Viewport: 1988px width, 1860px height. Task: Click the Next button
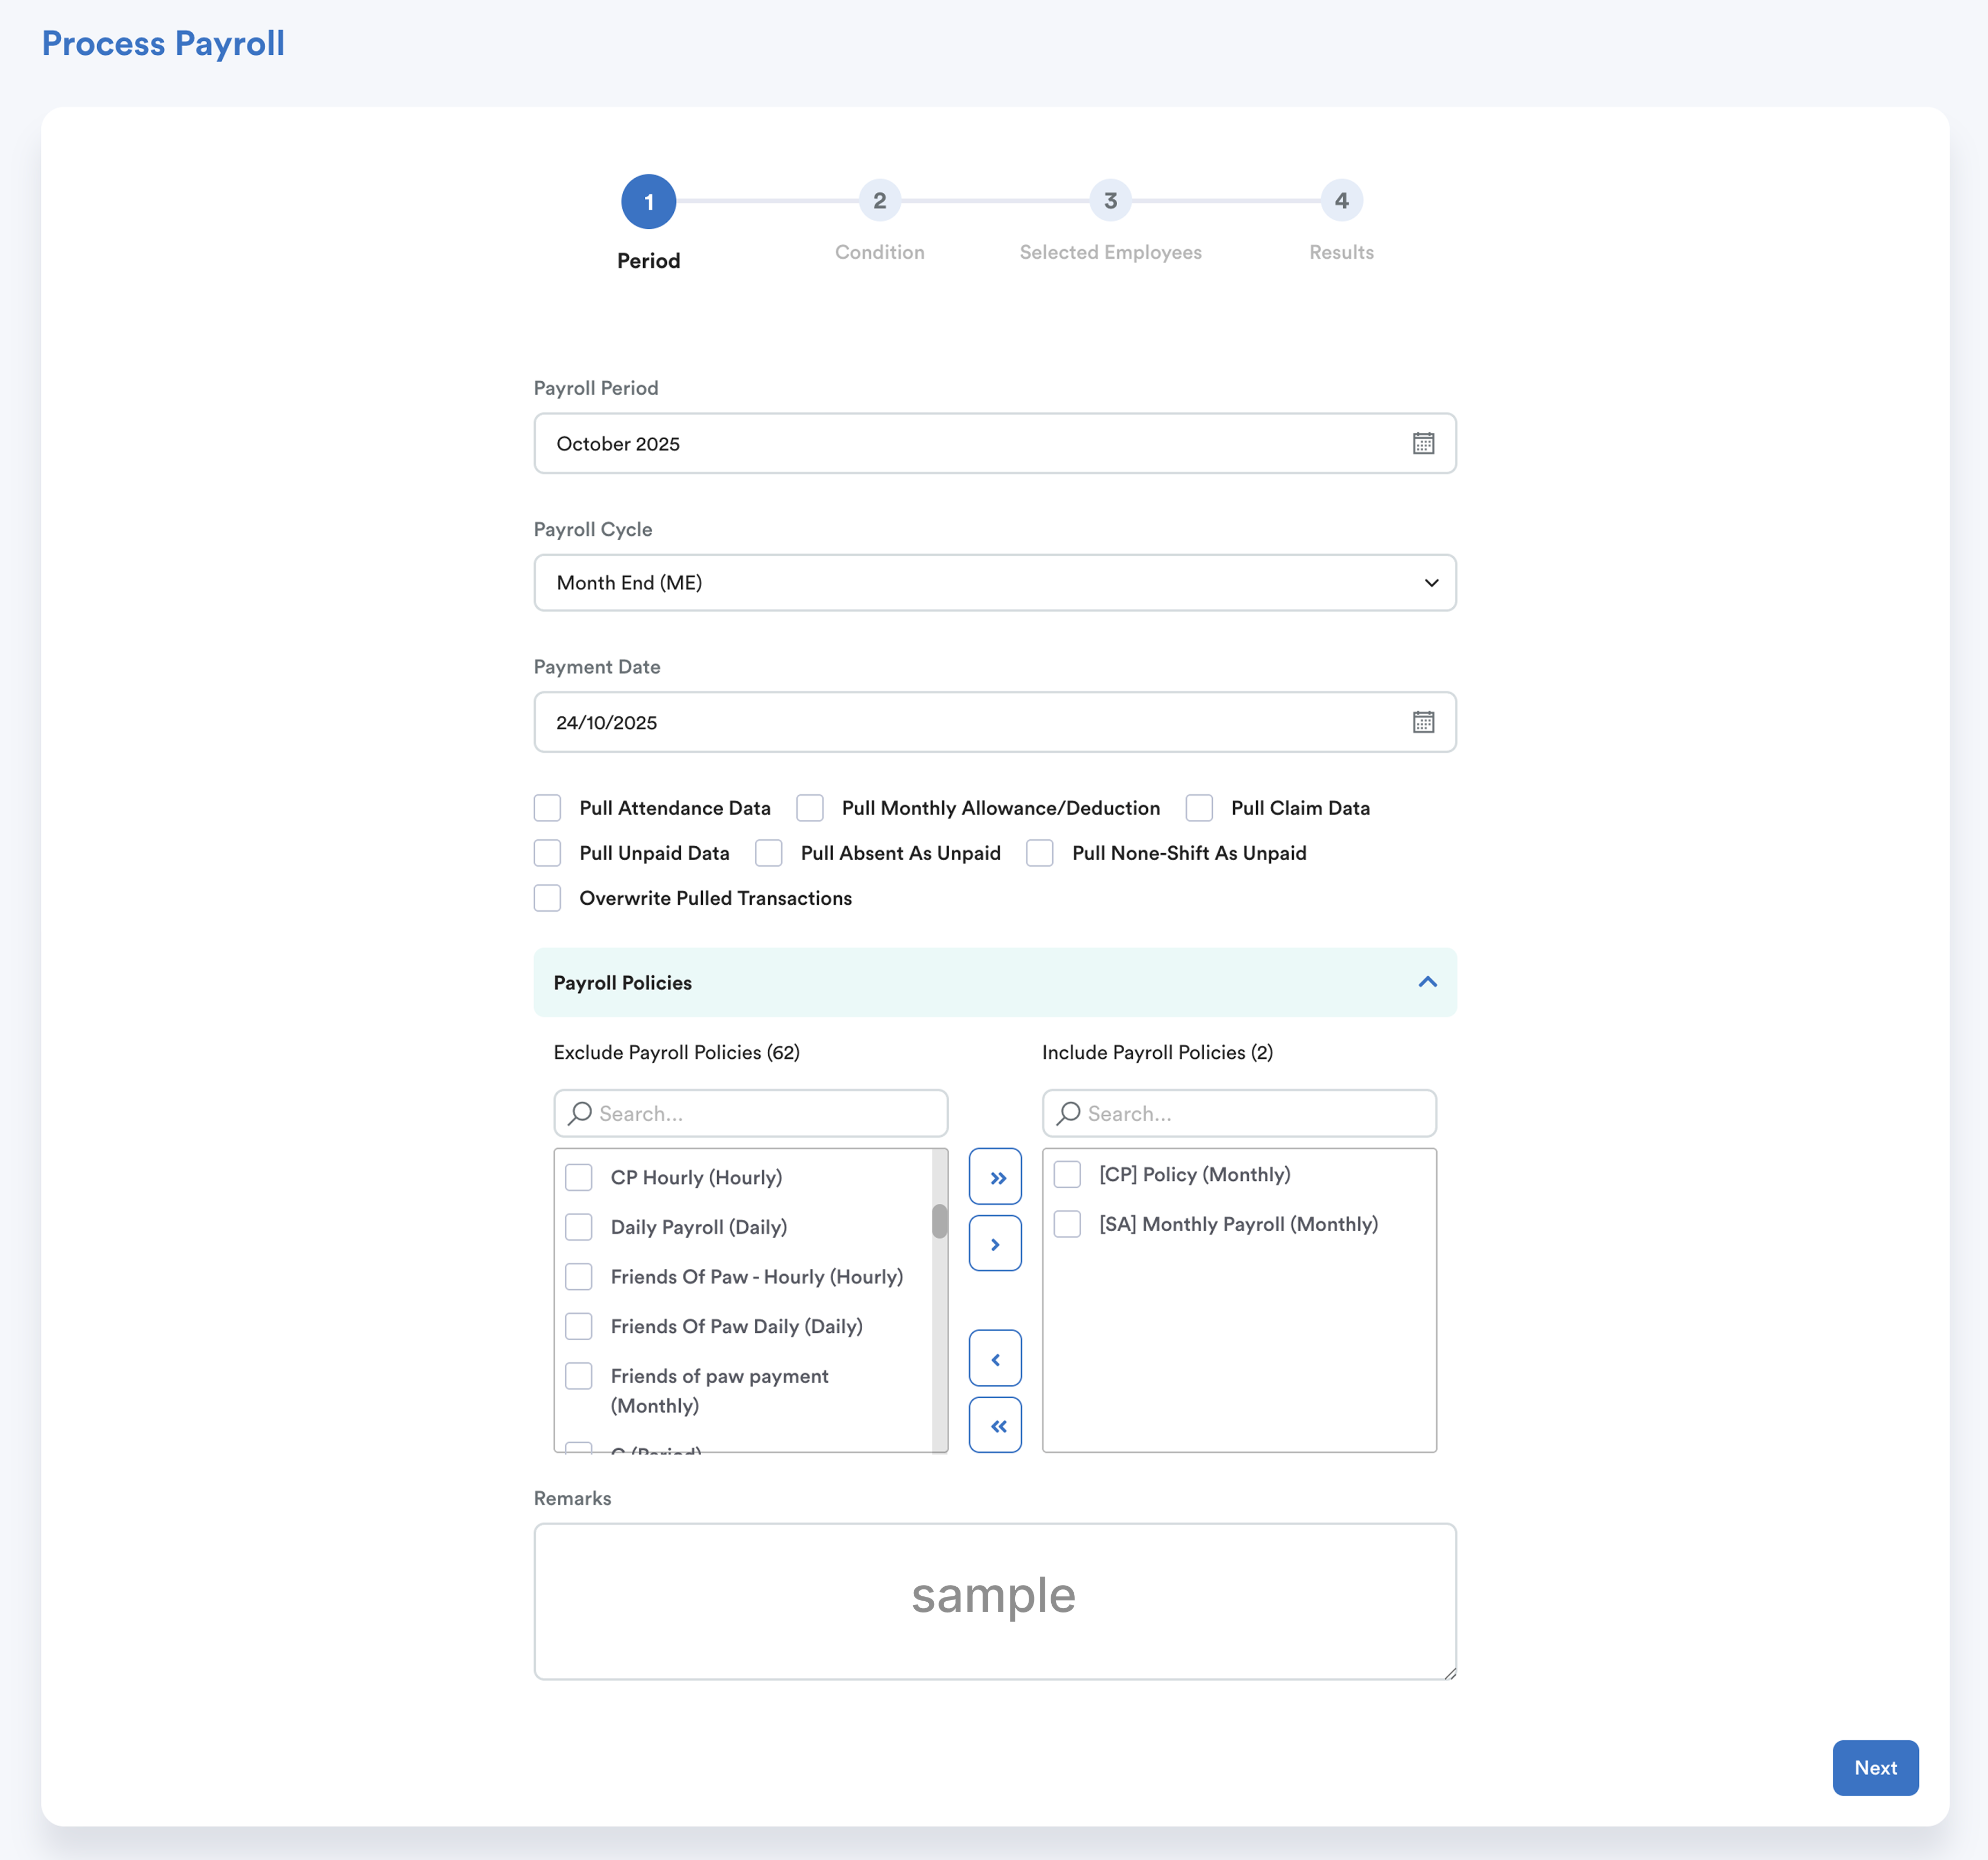coord(1874,1767)
